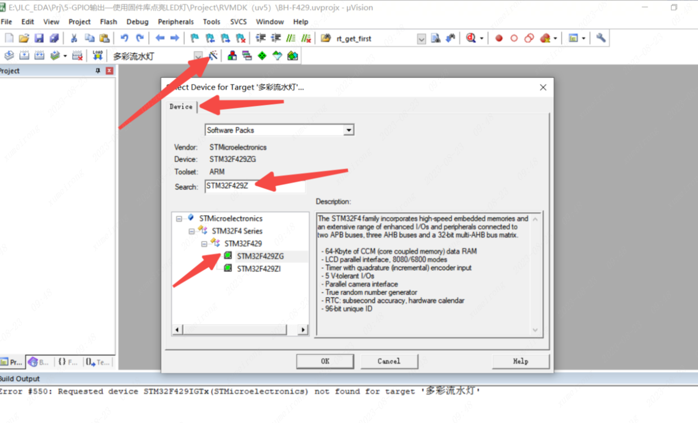Screen dimensions: 698x423
Task: Collapse the STM32F4 Series tree node
Action: [x=191, y=231]
